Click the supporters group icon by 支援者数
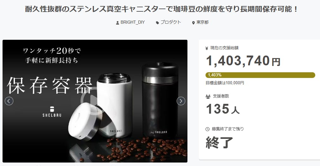 coord(208,97)
